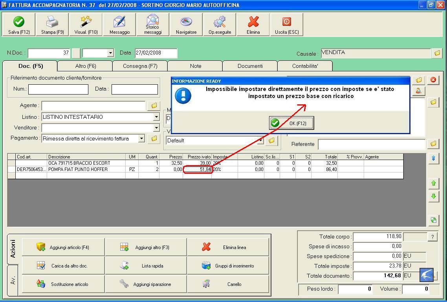Print the document with Stampa (F9)
This screenshot has width=447, height=302.
click(x=53, y=24)
